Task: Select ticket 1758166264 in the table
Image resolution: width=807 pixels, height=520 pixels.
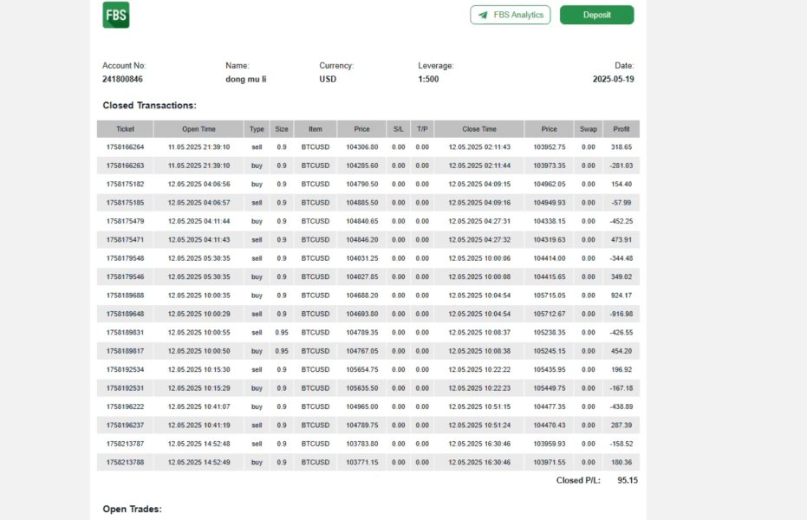Action: tap(125, 147)
